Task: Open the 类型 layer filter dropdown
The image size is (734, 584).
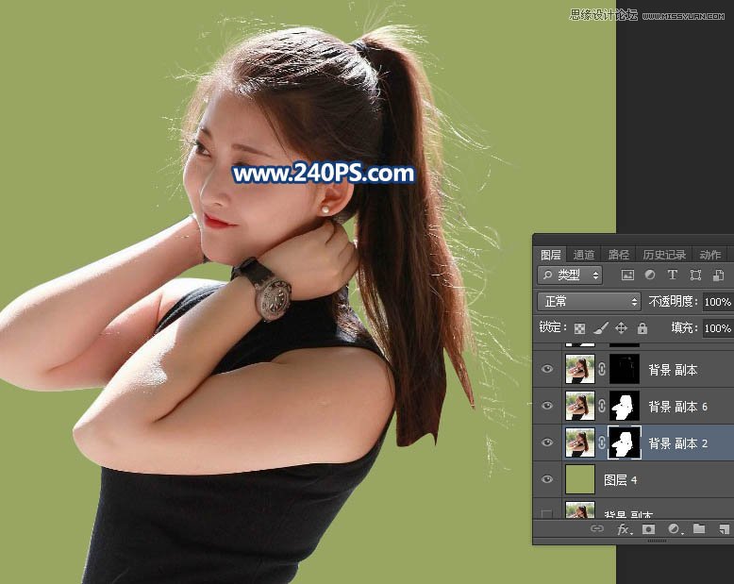Action: (x=569, y=275)
